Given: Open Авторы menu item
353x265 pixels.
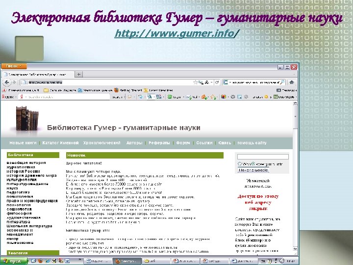Looking at the screenshot, I should [134, 143].
